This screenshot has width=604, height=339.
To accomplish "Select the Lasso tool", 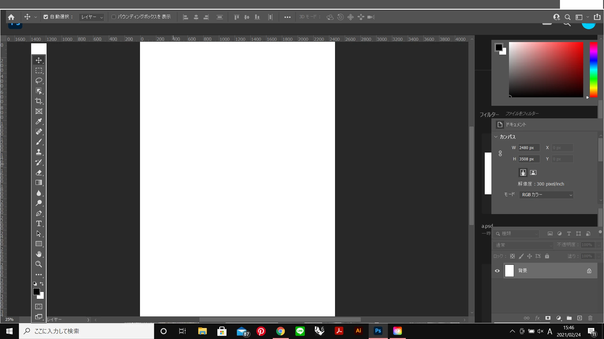I will pos(39,81).
